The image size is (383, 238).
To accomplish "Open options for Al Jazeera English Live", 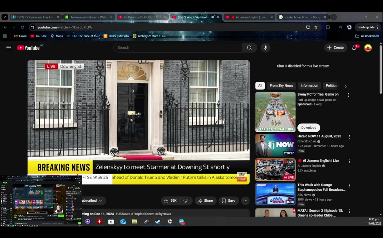I will pyautogui.click(x=349, y=161).
